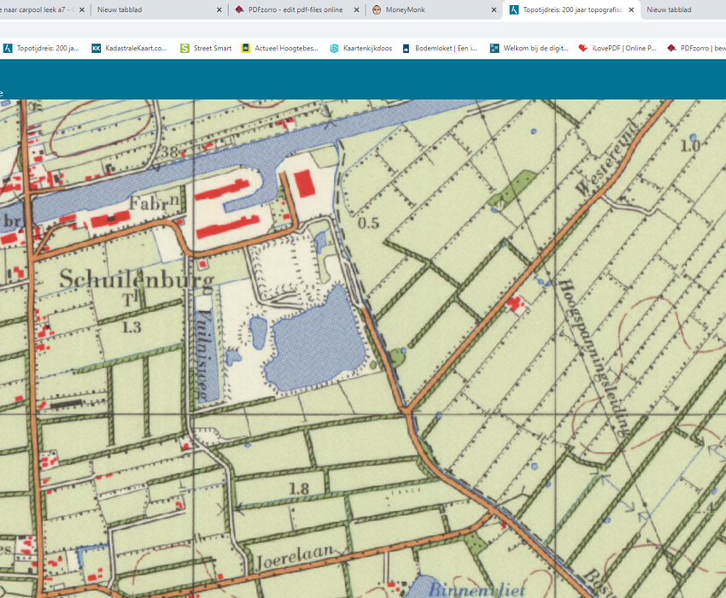
Task: Close the MoneyMonk tab
Action: (x=494, y=9)
